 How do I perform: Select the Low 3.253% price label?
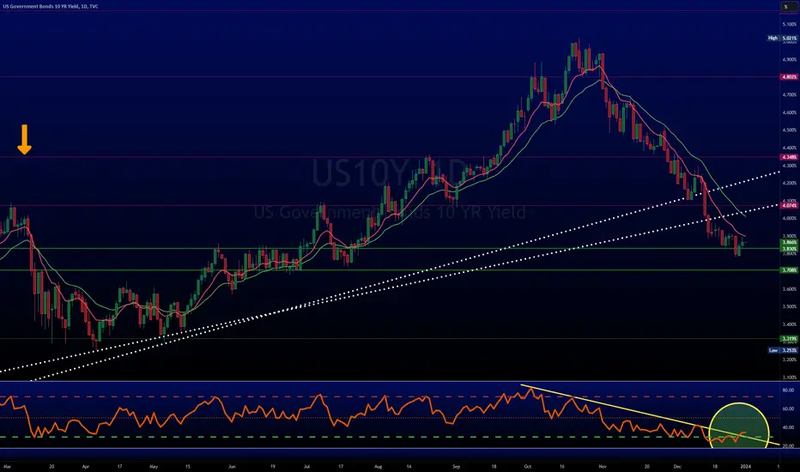point(783,350)
